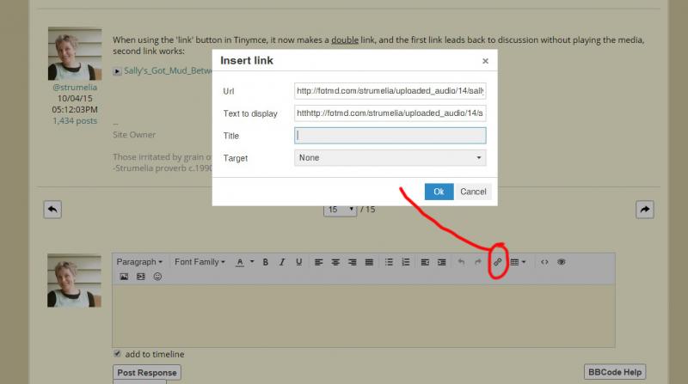Insert an emoticon smiley
688x384 pixels.
point(157,277)
